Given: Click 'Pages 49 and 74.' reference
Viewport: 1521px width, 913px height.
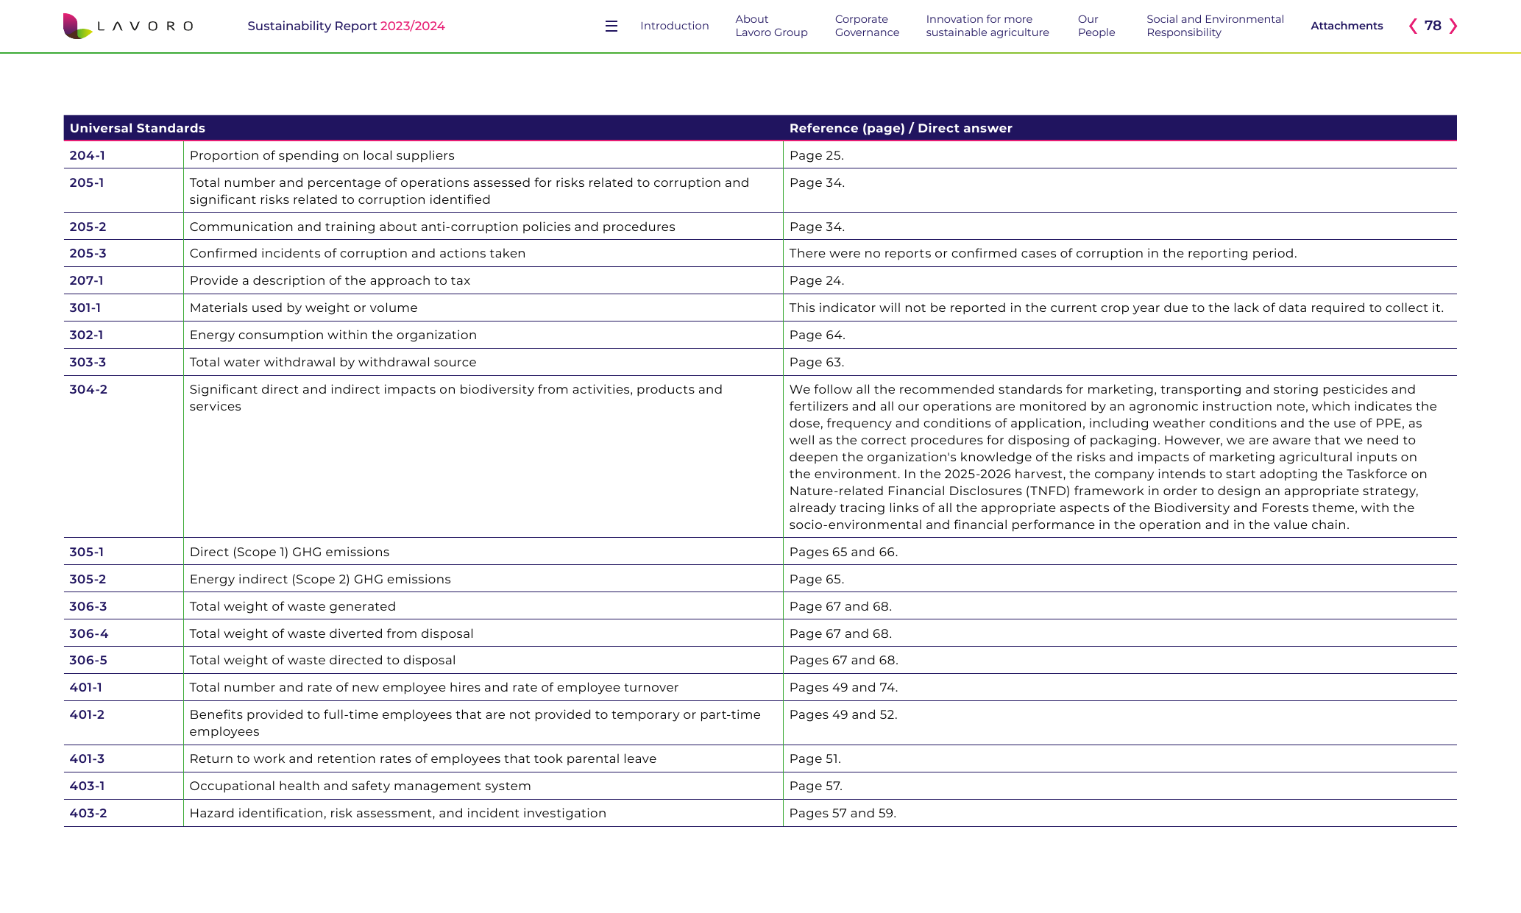Looking at the screenshot, I should (843, 687).
